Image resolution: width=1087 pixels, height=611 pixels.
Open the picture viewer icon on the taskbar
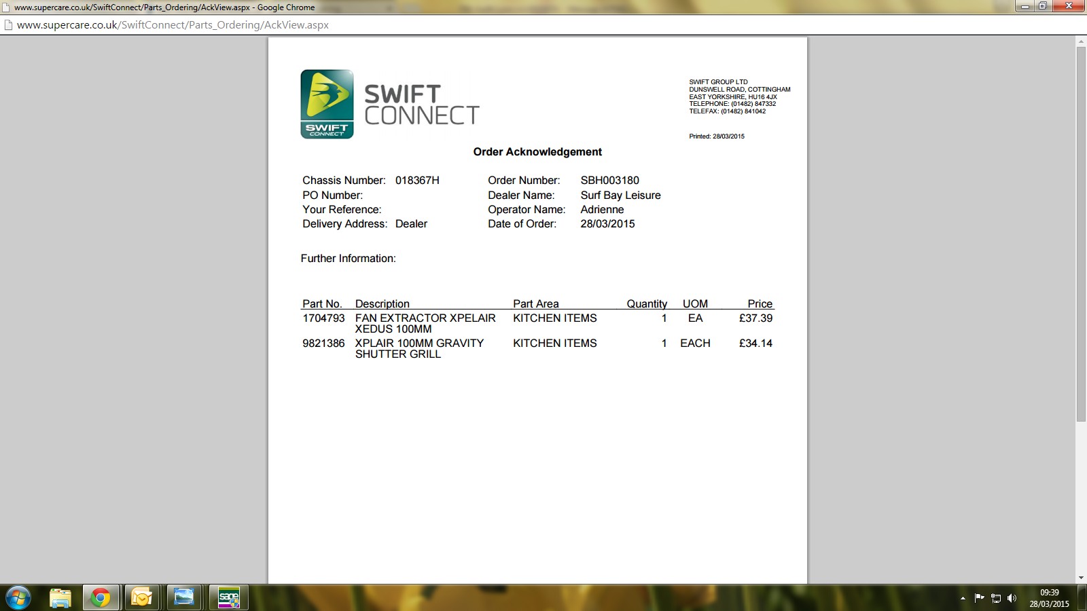tap(183, 597)
